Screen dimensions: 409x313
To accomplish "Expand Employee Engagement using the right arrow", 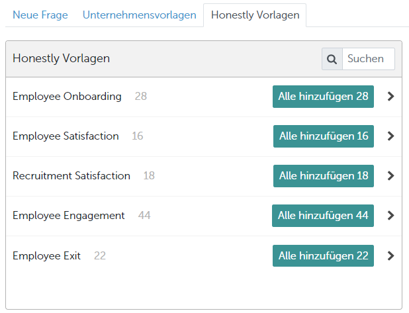I will (390, 215).
